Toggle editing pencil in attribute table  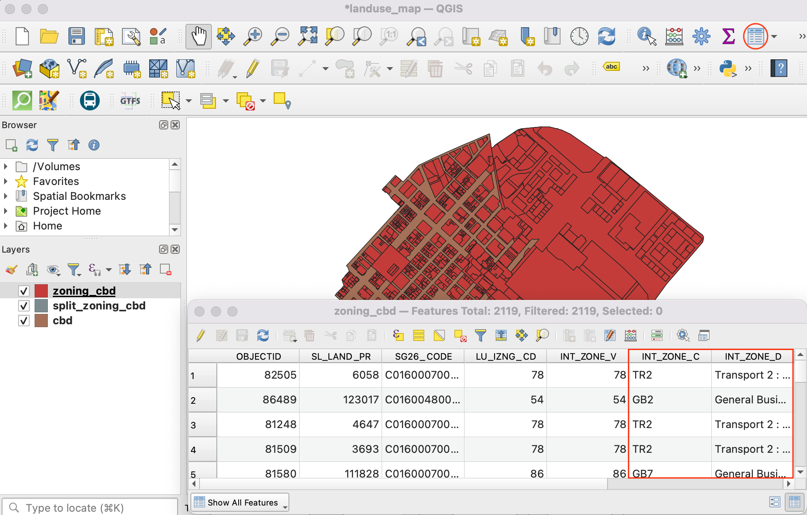pyautogui.click(x=201, y=336)
